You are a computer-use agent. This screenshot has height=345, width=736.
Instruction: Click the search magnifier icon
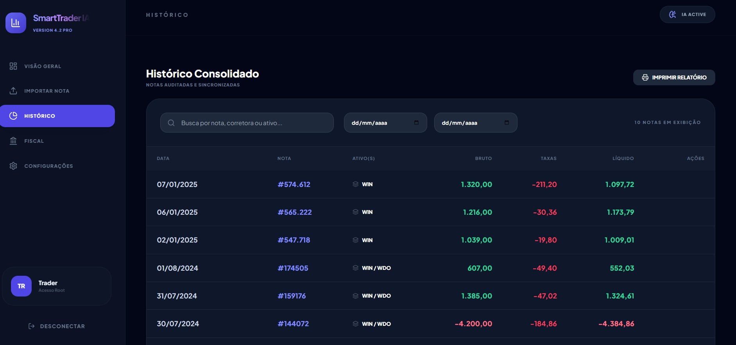(171, 123)
